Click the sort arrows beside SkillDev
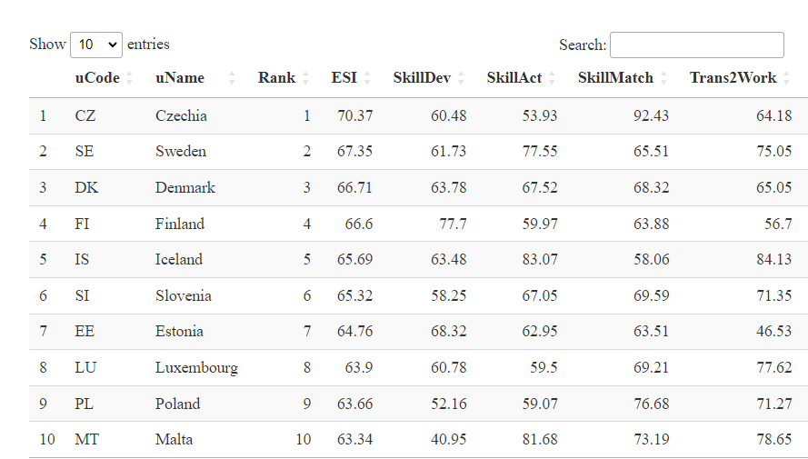Screen dimensions: 808x459 461,78
